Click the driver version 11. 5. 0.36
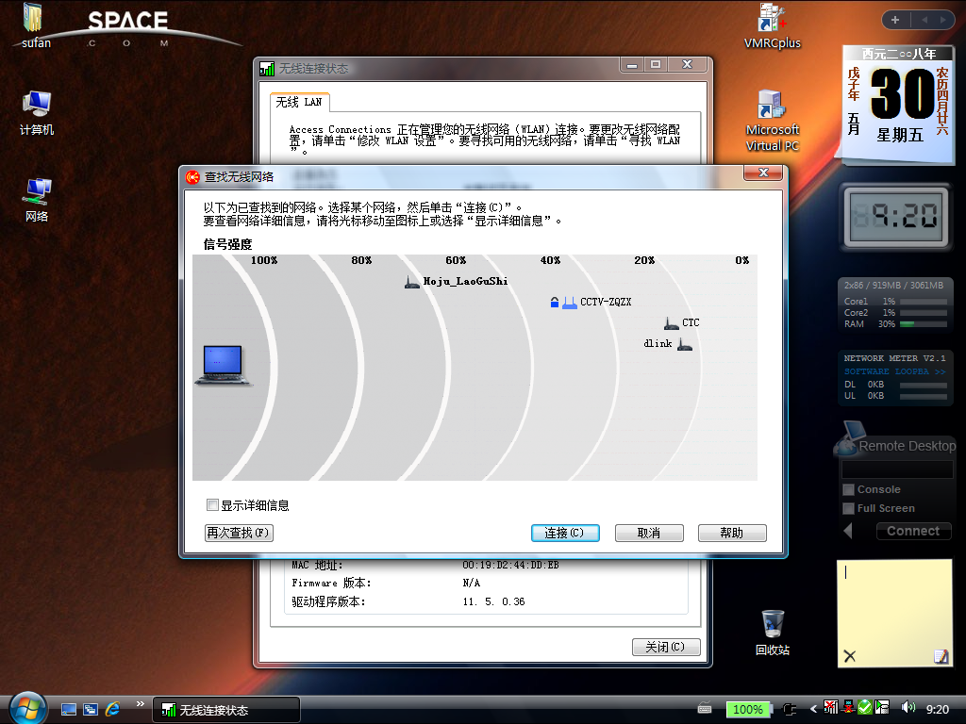The image size is (966, 724). click(x=493, y=601)
